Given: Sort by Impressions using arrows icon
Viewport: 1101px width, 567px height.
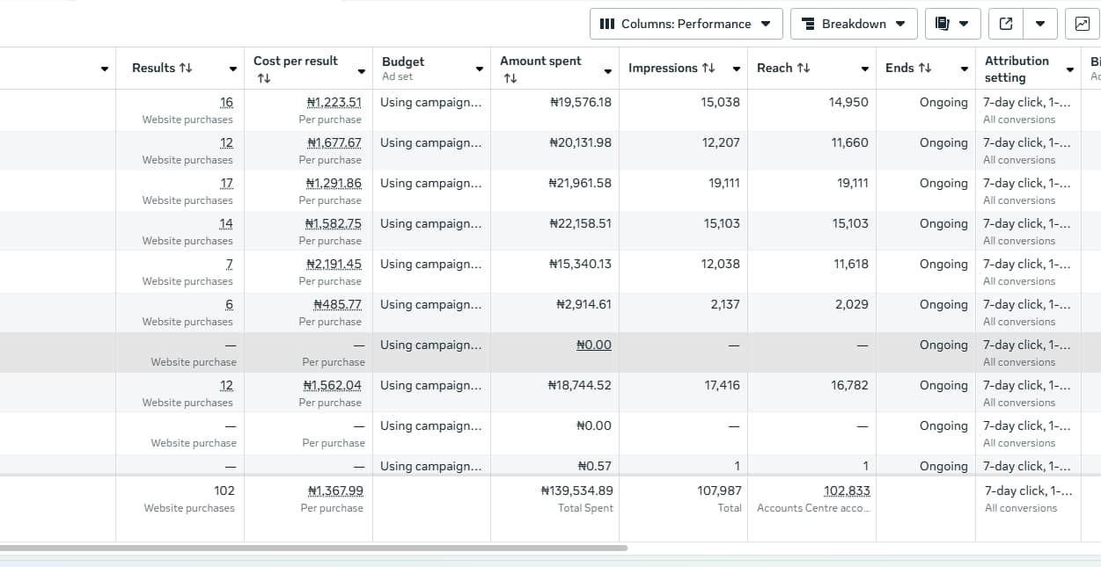Looking at the screenshot, I should click(708, 68).
